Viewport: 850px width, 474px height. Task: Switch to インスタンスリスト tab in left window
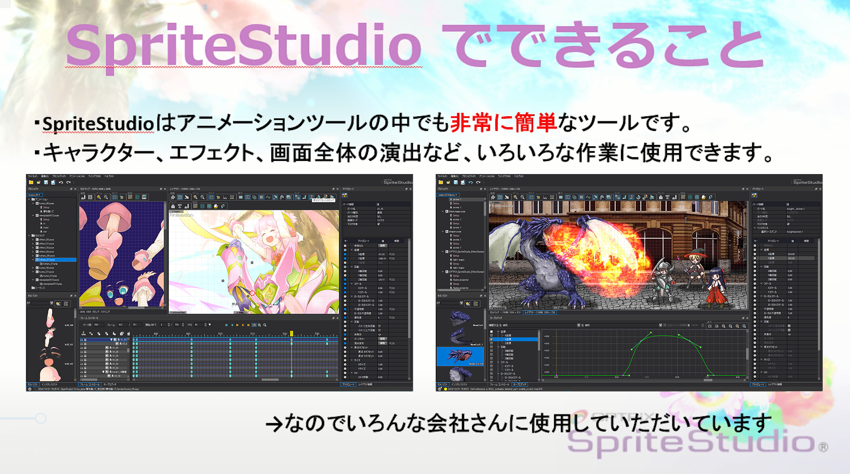pos(50,384)
